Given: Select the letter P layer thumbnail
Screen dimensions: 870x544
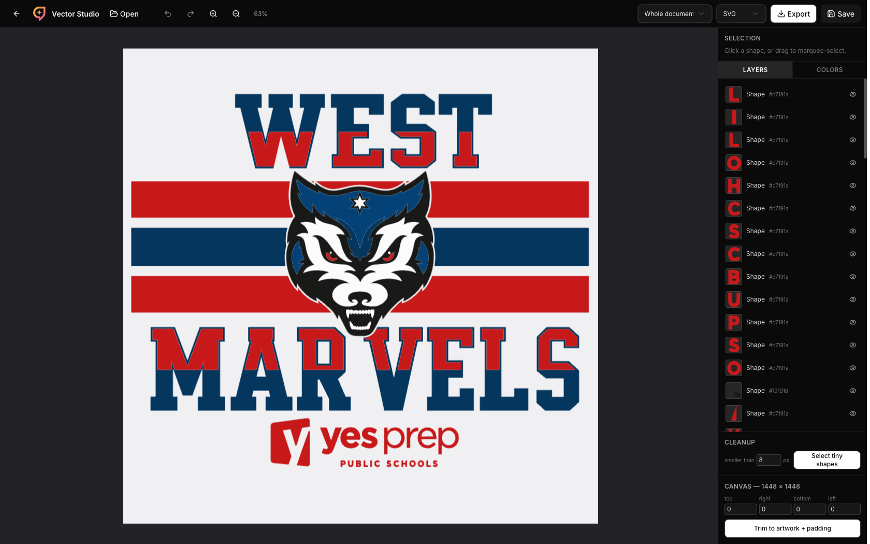Looking at the screenshot, I should pos(734,322).
